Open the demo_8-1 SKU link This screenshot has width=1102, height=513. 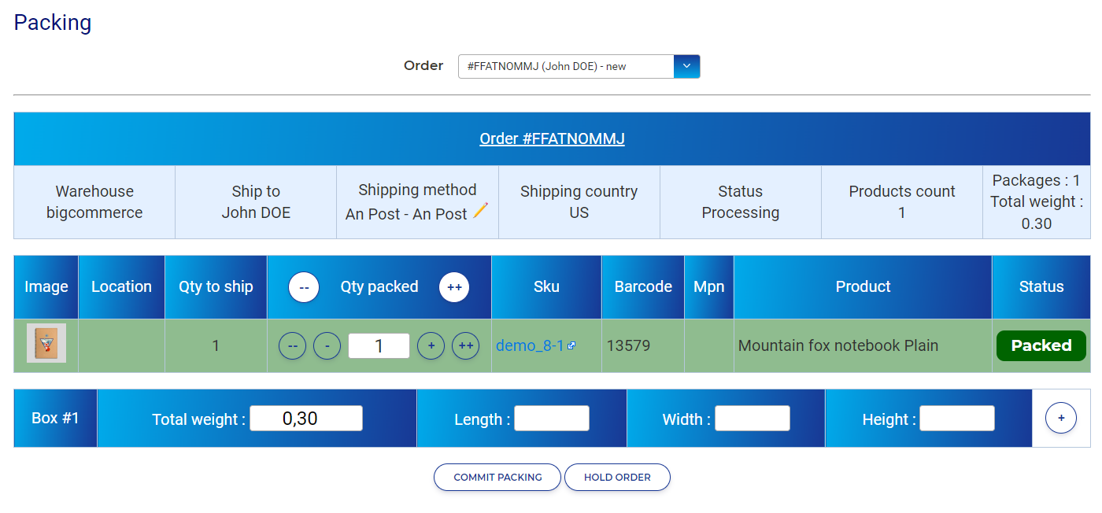529,345
